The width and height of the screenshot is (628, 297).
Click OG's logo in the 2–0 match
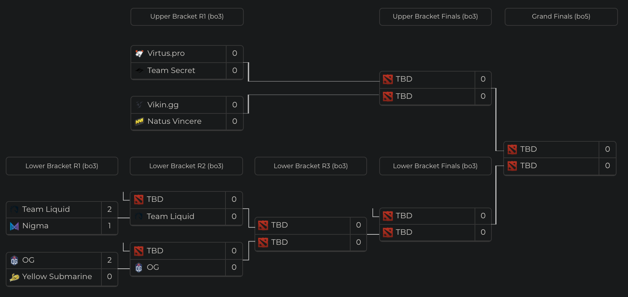14,260
